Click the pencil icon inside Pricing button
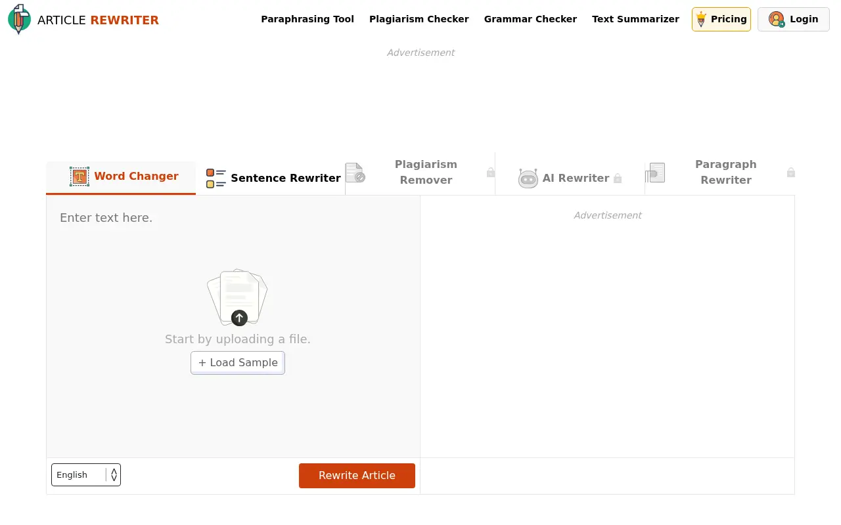 pyautogui.click(x=700, y=19)
